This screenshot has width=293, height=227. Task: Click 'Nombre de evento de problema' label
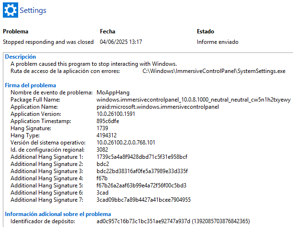pyautogui.click(x=52, y=93)
